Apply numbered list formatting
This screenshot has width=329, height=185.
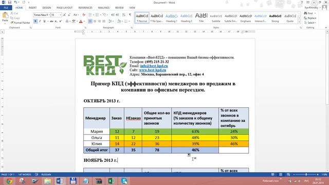(x=97, y=15)
